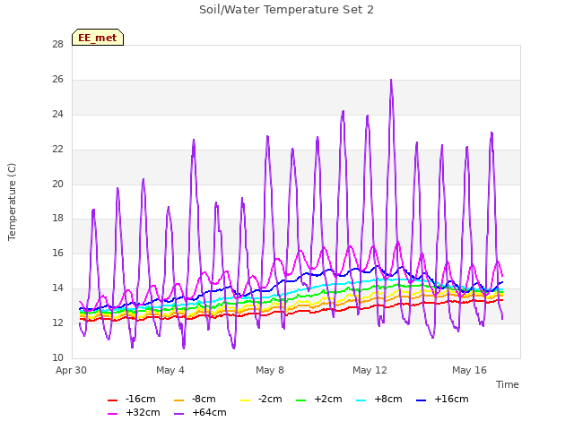
Task: Select the +32cm legend label
Action: pyautogui.click(x=143, y=412)
